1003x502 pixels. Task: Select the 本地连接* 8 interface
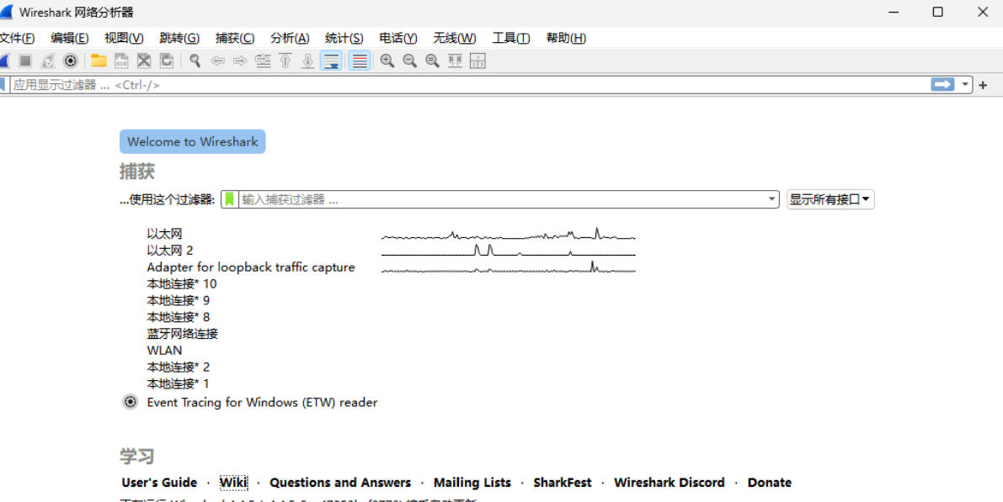point(179,317)
